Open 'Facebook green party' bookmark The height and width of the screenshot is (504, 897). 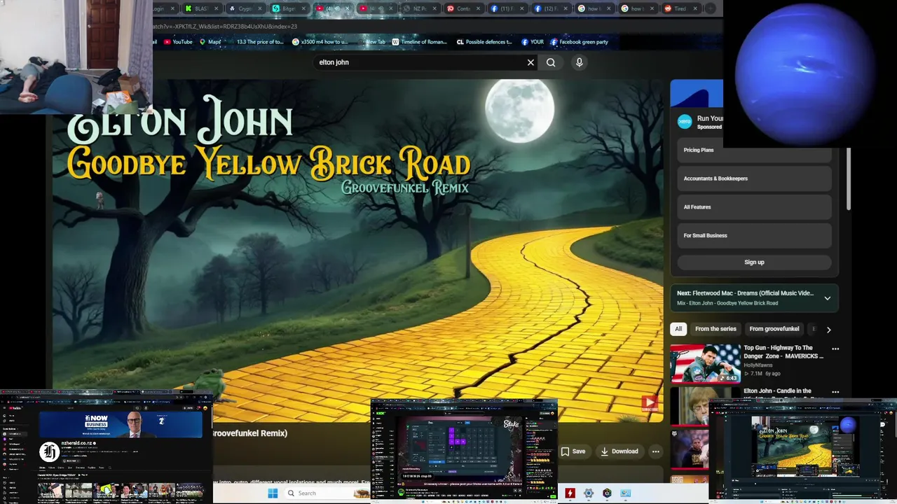coord(579,42)
